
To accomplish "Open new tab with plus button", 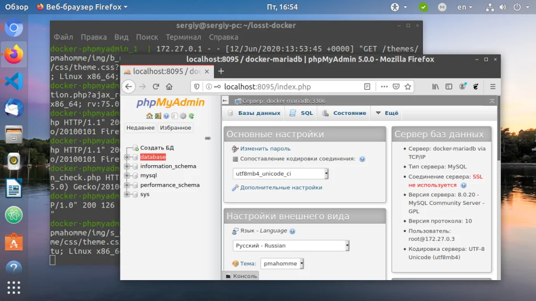I will (221, 71).
